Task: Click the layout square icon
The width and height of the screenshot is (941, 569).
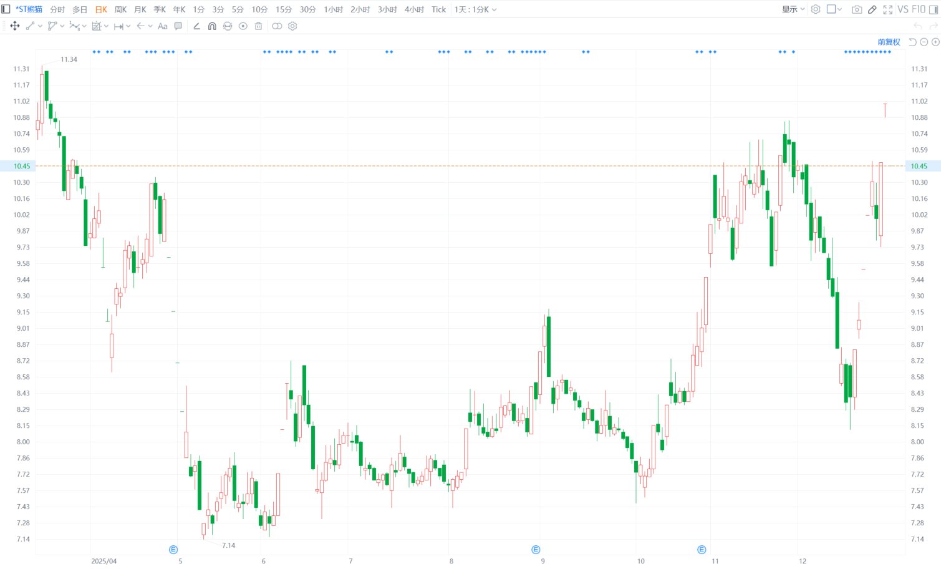Action: [831, 9]
